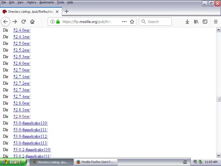Switch to Directory Listing taskbar button
Screen dimensions: 221x166
51,162
